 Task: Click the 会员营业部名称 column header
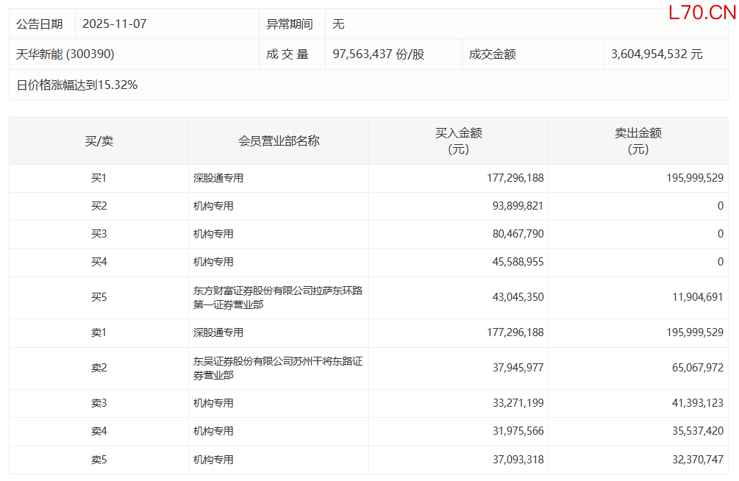coord(279,141)
